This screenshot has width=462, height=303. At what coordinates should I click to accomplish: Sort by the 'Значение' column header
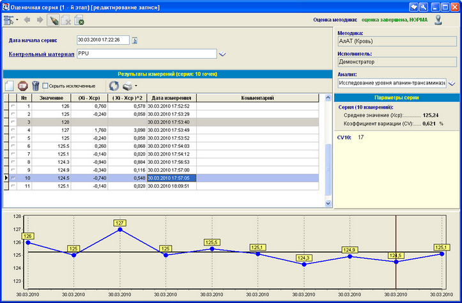[51, 98]
